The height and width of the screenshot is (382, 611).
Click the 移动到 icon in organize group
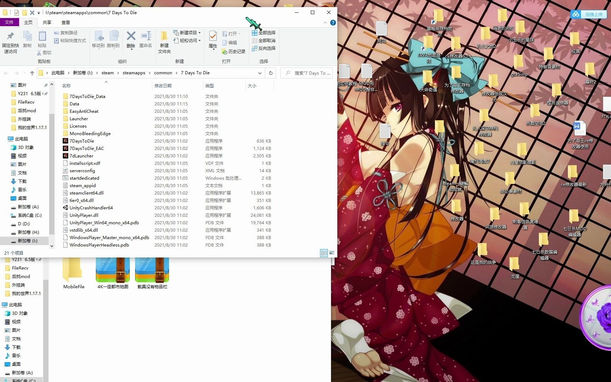click(98, 36)
